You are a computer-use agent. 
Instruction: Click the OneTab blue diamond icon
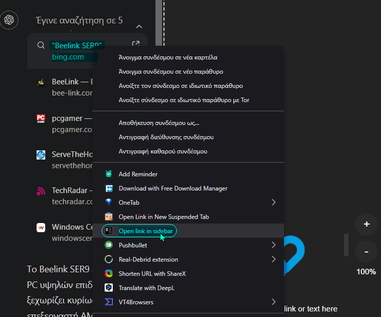[x=109, y=202]
